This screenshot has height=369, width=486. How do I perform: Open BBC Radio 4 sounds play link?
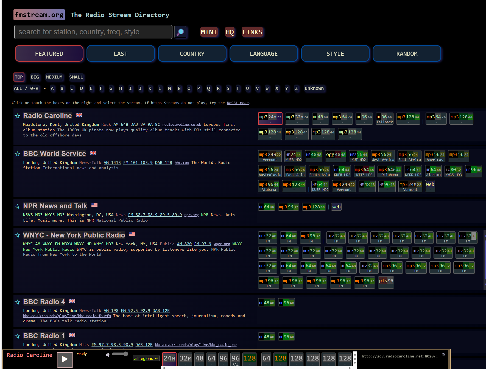coord(67,316)
